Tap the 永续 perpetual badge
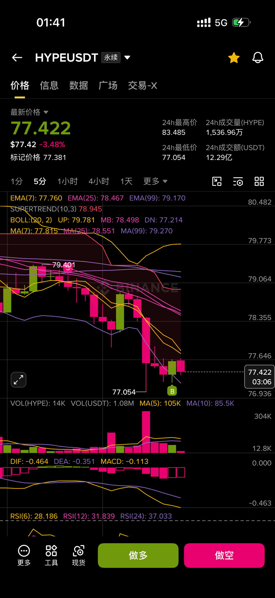 [111, 57]
